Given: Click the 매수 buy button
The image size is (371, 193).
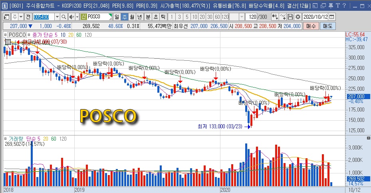Looking at the screenshot, I should click(311, 26).
